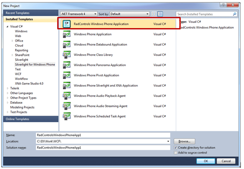
Task: Enable Add to source control checkbox
Action: [175, 153]
